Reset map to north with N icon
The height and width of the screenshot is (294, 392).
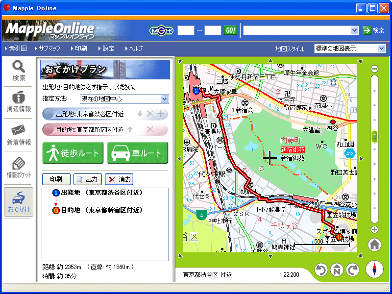(x=337, y=270)
